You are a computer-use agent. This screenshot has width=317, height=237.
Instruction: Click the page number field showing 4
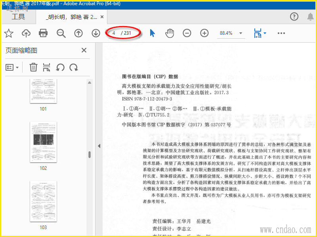coord(114,33)
